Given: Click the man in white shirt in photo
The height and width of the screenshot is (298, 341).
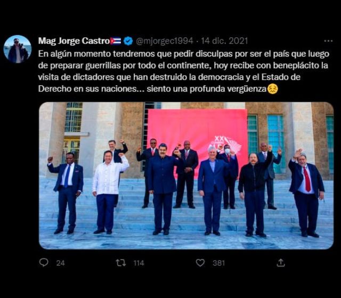Looking at the screenshot, I should click(x=109, y=193).
